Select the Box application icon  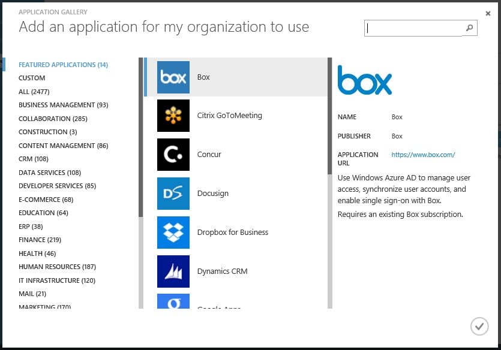173,77
